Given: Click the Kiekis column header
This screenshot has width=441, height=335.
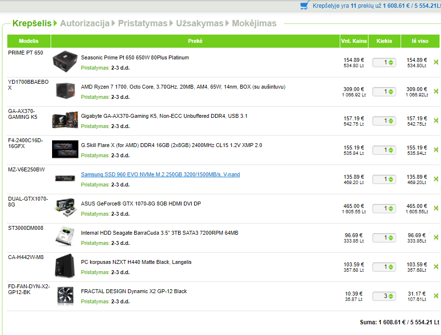Looking at the screenshot, I should [x=384, y=41].
